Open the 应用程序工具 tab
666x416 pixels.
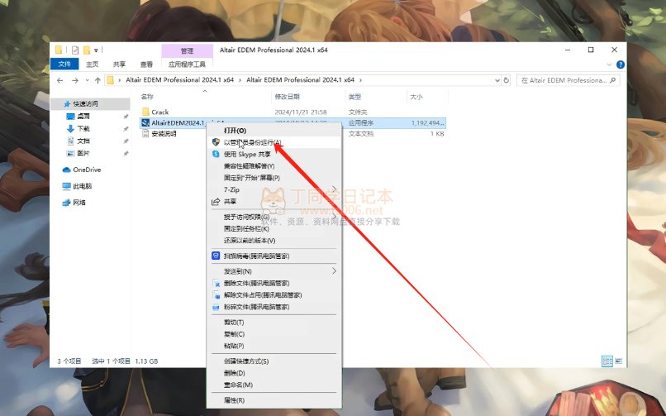187,65
